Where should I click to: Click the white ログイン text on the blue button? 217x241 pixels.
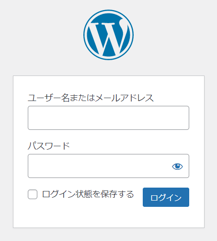pos(166,198)
